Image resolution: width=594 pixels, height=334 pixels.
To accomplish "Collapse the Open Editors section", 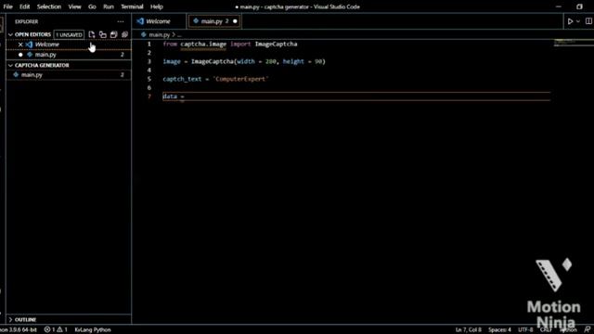I will (10, 34).
